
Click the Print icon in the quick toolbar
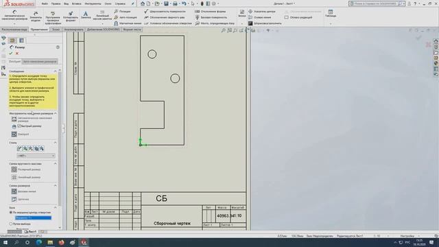point(175,3)
